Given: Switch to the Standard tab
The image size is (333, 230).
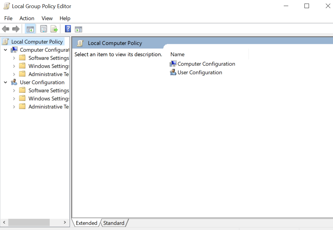Looking at the screenshot, I should click(x=114, y=223).
